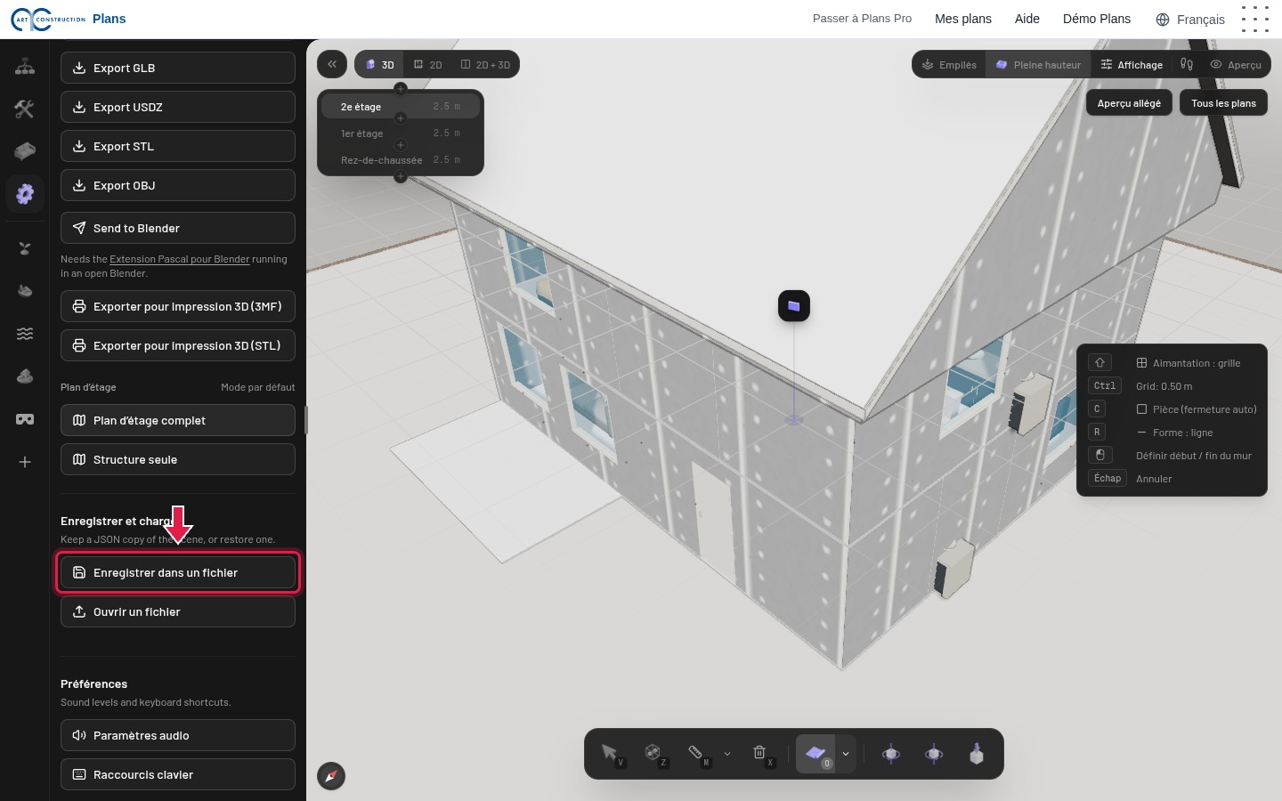Select the 1er étage level row
1282x801 pixels.
click(x=401, y=133)
